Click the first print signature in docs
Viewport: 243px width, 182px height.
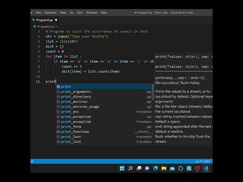tap(184, 57)
